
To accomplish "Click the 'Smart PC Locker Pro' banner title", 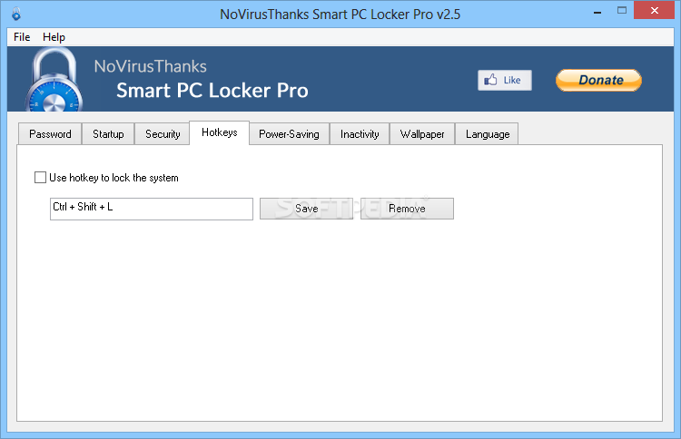I will click(212, 91).
